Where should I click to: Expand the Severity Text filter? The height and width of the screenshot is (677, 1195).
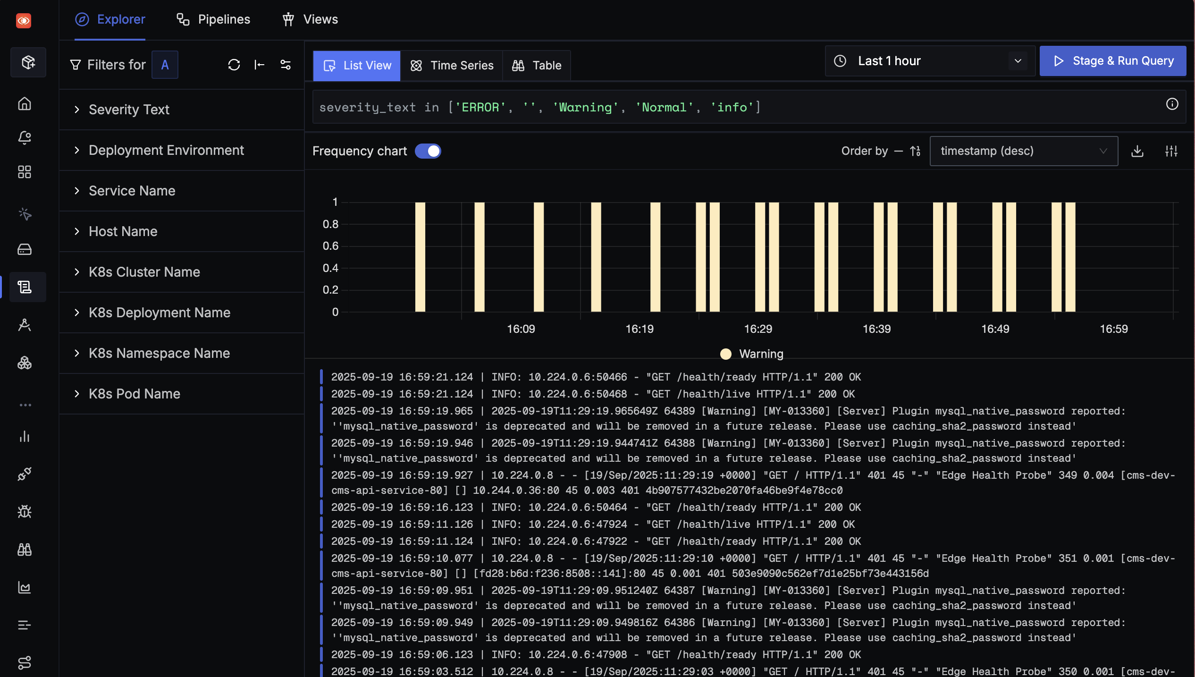[129, 110]
